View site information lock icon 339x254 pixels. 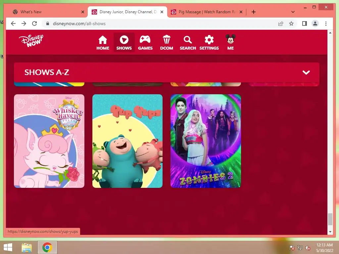point(48,23)
